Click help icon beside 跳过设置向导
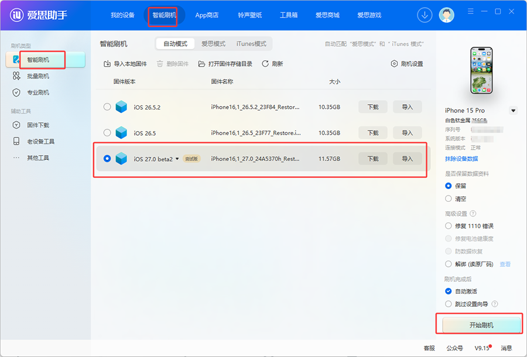Viewport: 527px width, 357px height. [x=495, y=304]
